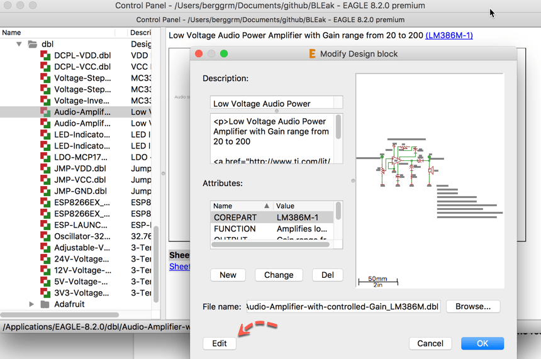
Task: Sort attributes by Name column arrow
Action: click(x=266, y=206)
